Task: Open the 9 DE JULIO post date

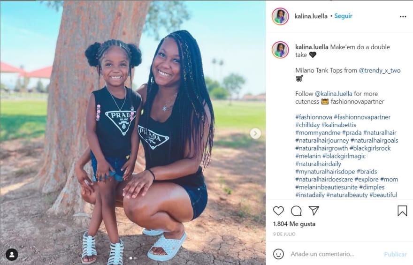Action: [284, 234]
